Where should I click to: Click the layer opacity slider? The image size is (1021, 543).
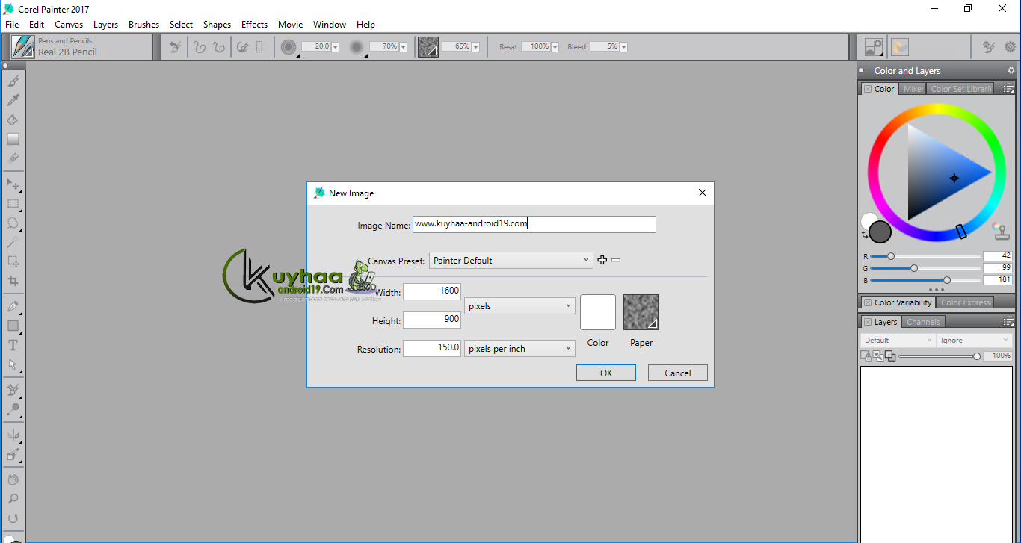click(x=940, y=356)
